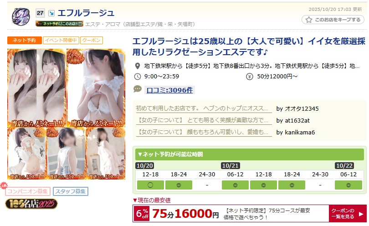369x226 pixels.
Task: Click the map pin location icon
Action: 138,66
